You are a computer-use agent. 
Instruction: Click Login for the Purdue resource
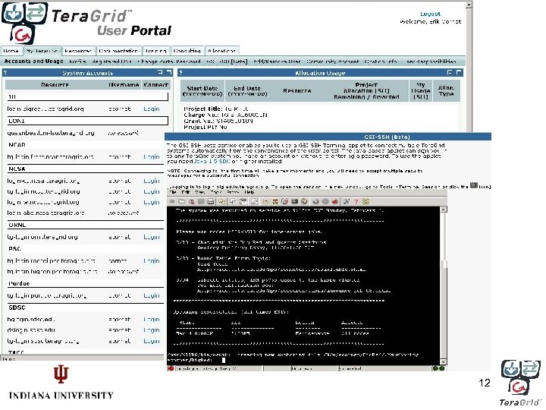click(152, 295)
